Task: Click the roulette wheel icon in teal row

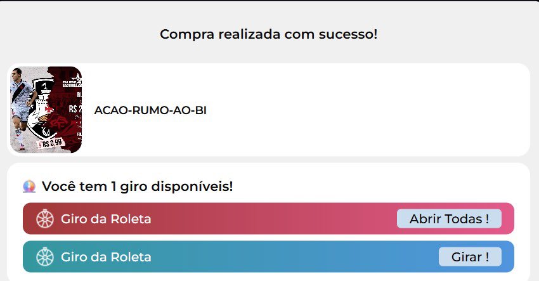Action: click(x=45, y=257)
